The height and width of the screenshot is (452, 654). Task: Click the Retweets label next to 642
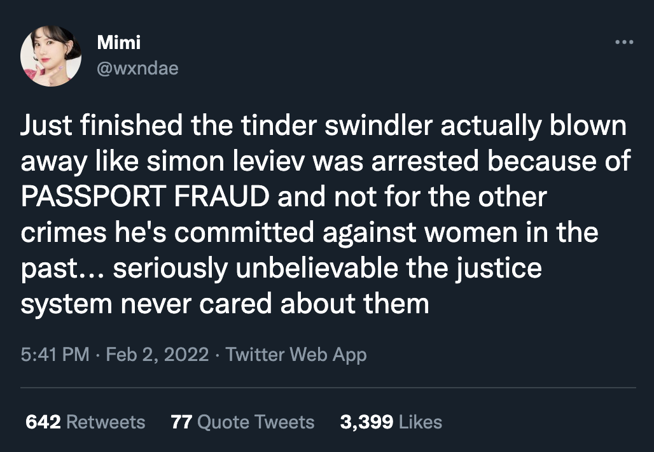click(x=105, y=421)
